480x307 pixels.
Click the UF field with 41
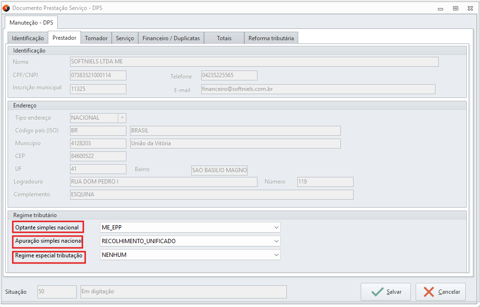[x=98, y=169]
